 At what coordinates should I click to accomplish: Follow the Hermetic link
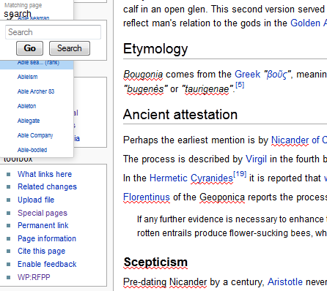point(169,178)
